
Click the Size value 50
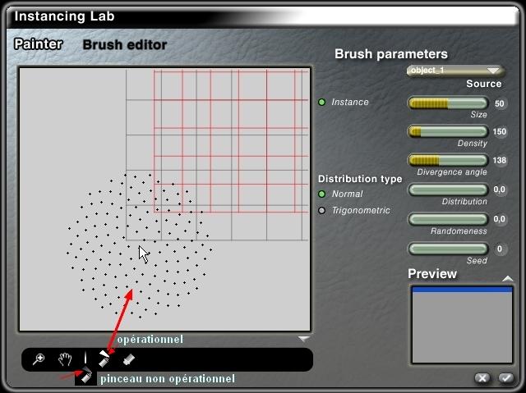[x=500, y=103]
